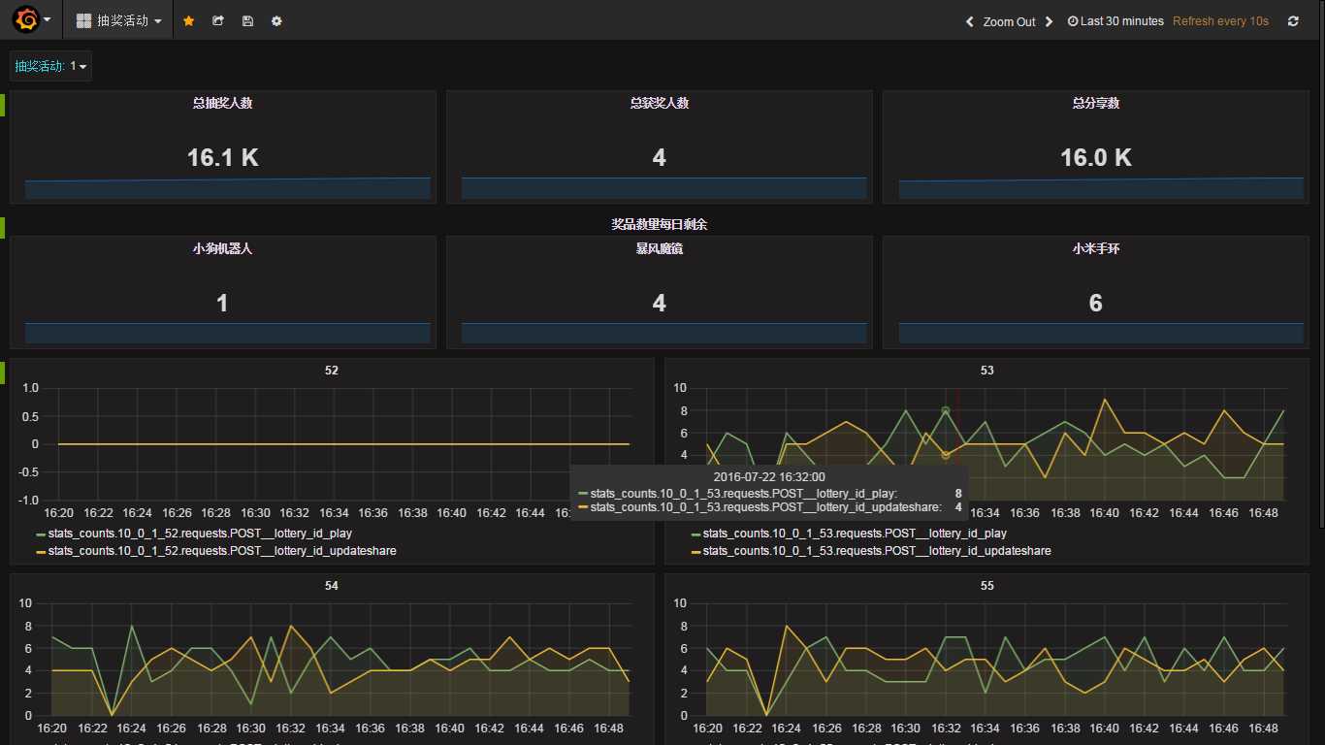This screenshot has height=745, width=1325.
Task: Toggle 10_0_1_52 lottery_id_updateshare legend series
Action: pos(222,551)
